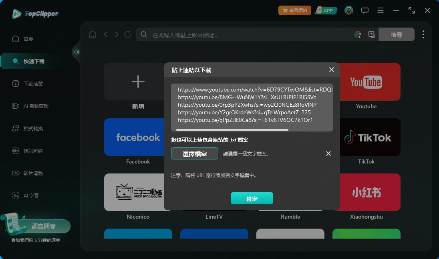Open AI 字幕 subtitles in the sidebar

click(x=26, y=195)
